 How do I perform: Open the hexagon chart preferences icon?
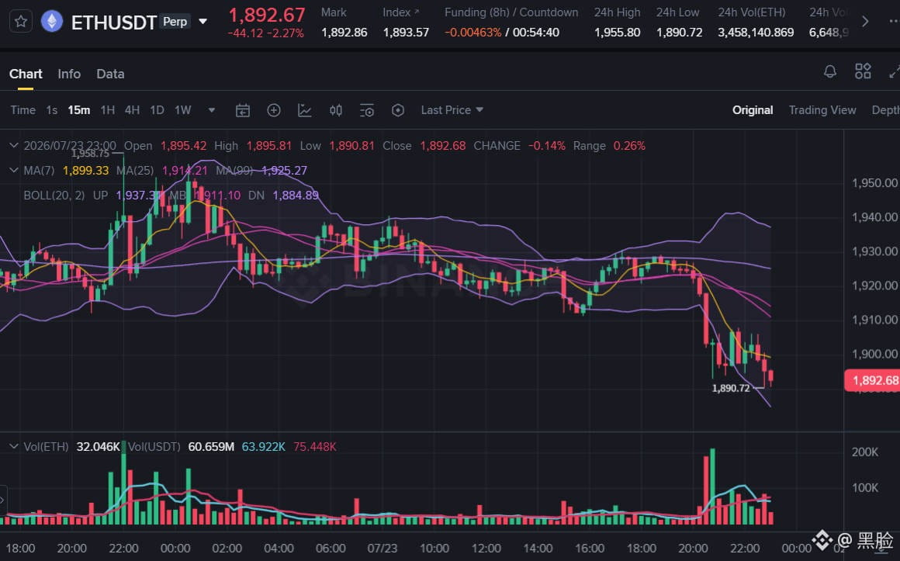398,110
